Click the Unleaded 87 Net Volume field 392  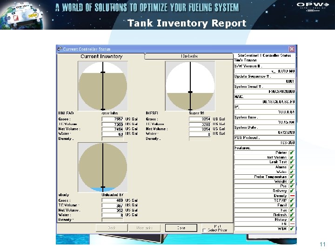pyautogui.click(x=113, y=210)
